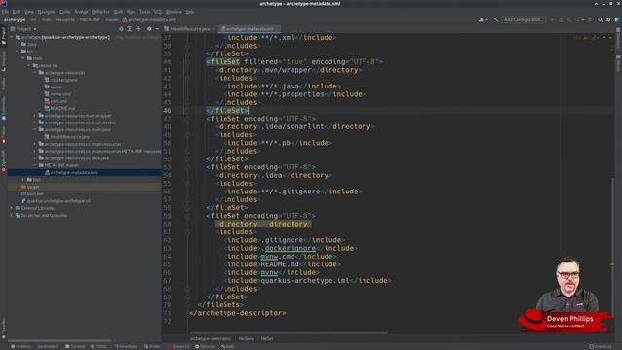
Task: Expand the target folder
Action: point(17,187)
